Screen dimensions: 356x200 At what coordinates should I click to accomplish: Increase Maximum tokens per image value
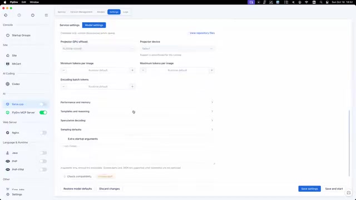click(x=211, y=71)
